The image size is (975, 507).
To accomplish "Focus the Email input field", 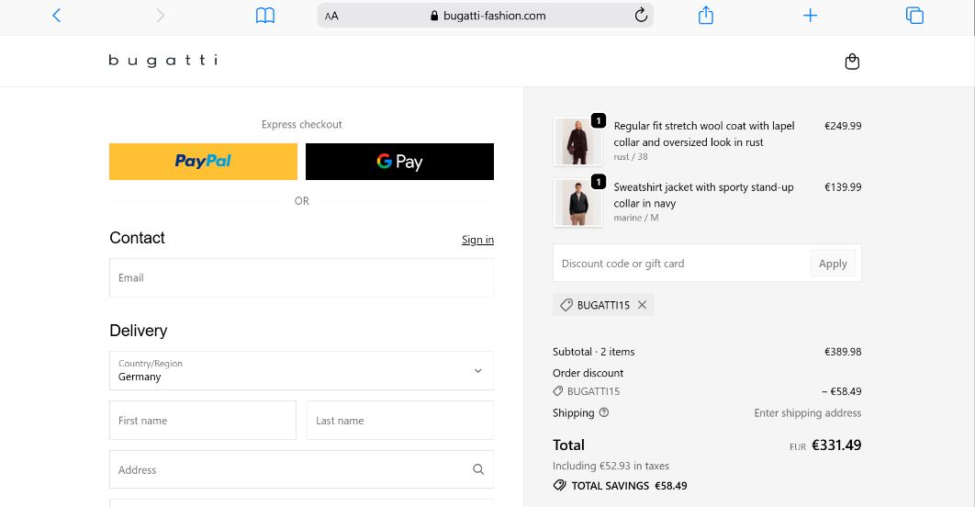I will [301, 277].
